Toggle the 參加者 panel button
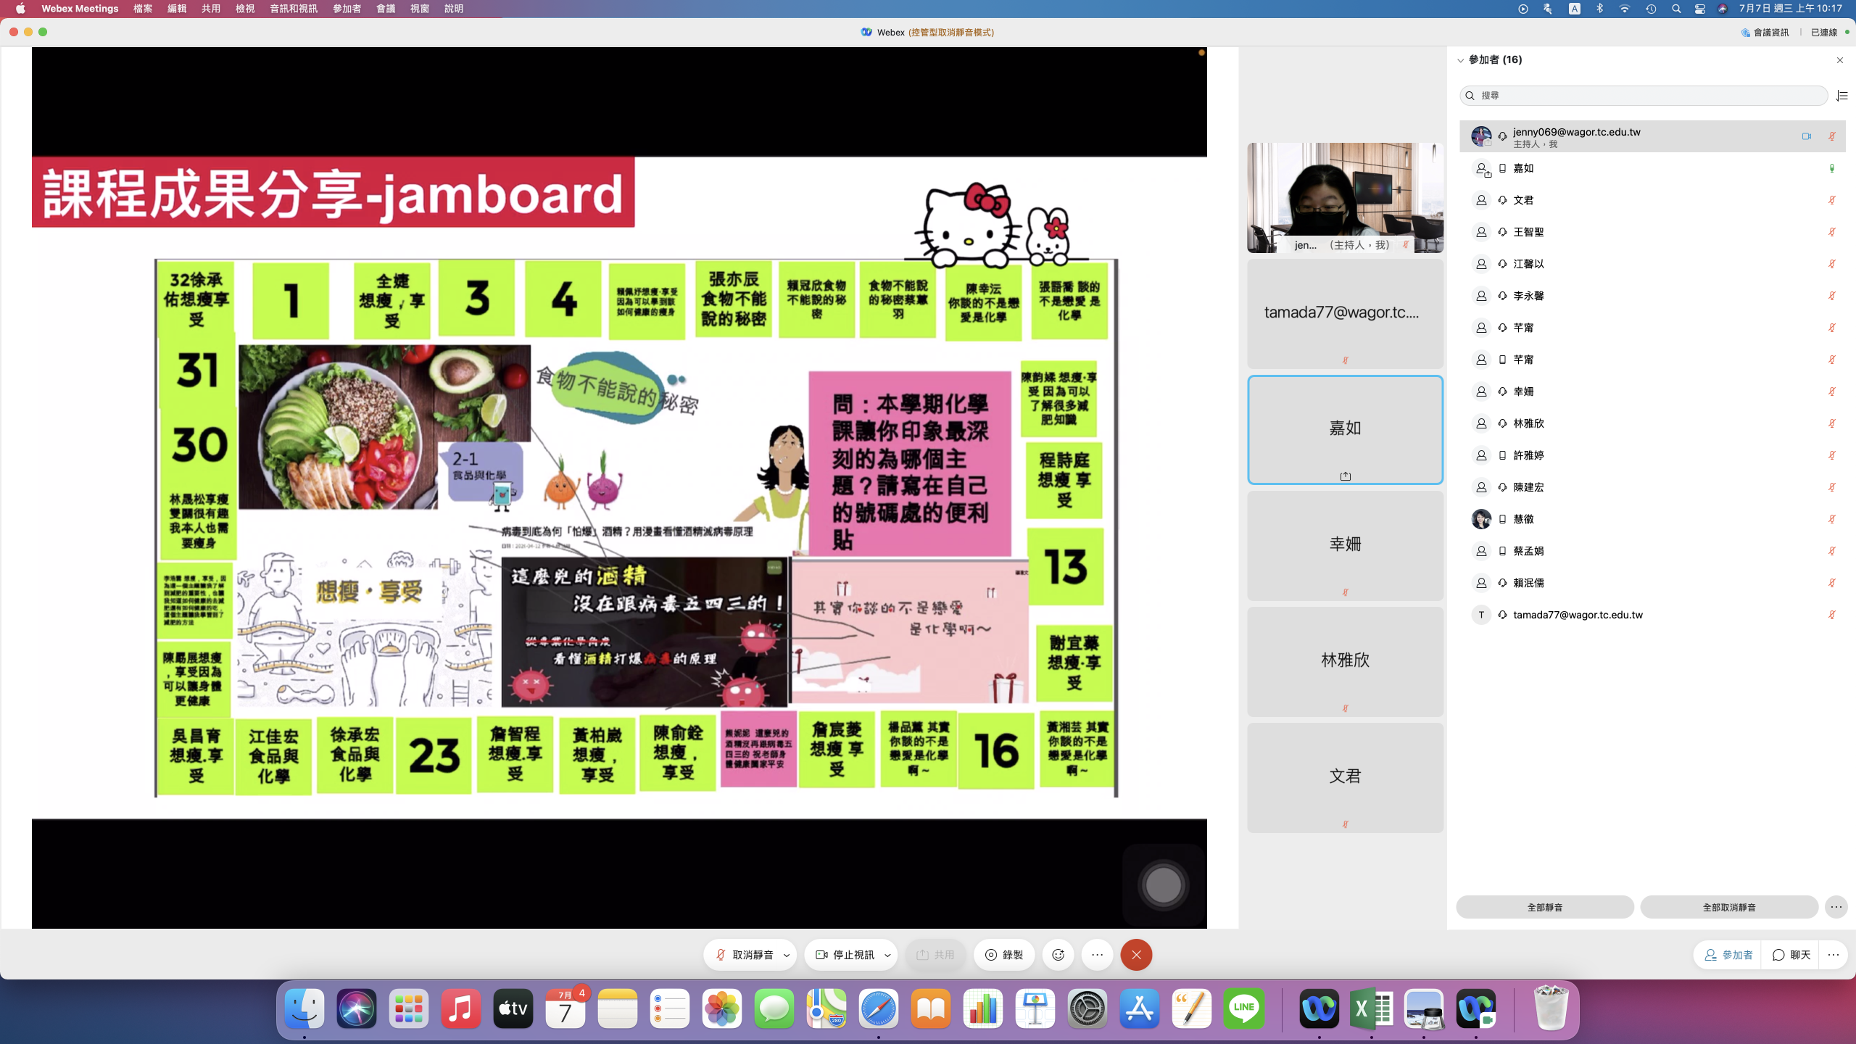The width and height of the screenshot is (1856, 1044). click(1728, 955)
